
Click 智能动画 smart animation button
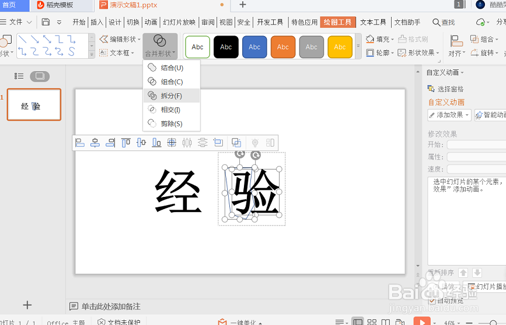coord(490,115)
